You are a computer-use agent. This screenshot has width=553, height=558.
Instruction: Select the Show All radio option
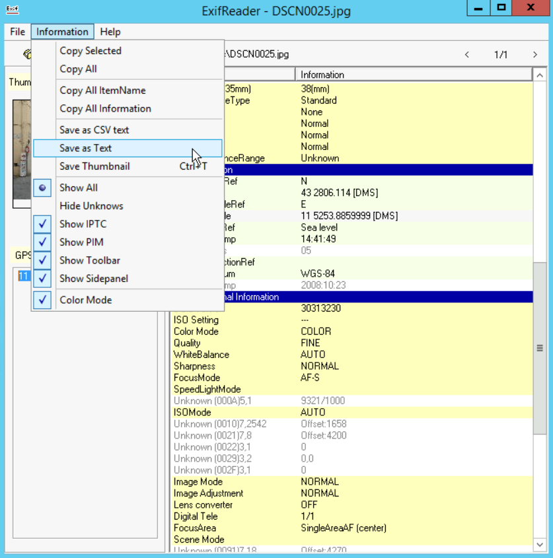(79, 188)
